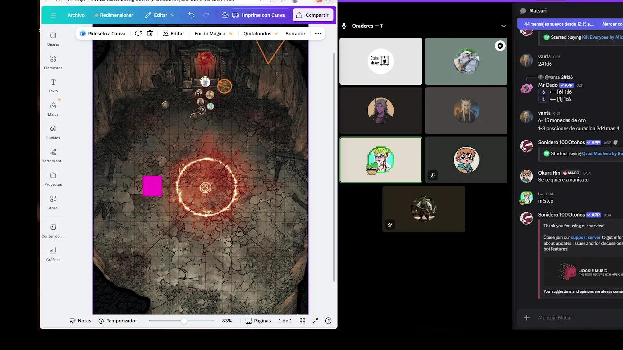Undo the last action in Canva
The height and width of the screenshot is (350, 623).
pos(191,15)
